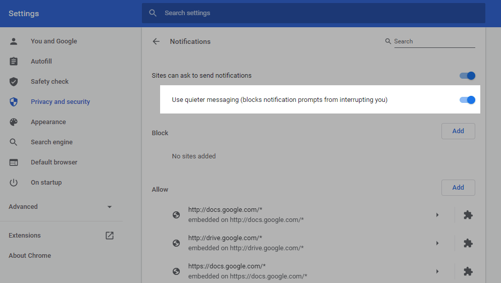Click the extension puzzle icon for http://drive.google.com
The height and width of the screenshot is (283, 501).
pos(468,243)
